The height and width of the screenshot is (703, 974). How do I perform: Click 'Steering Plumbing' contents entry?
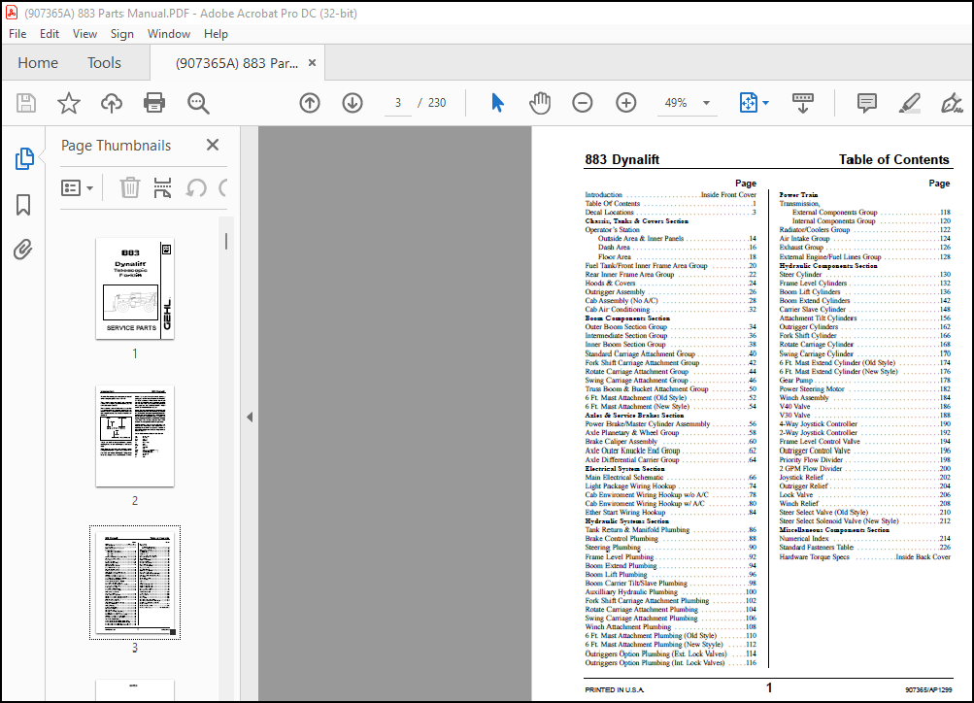coord(670,548)
